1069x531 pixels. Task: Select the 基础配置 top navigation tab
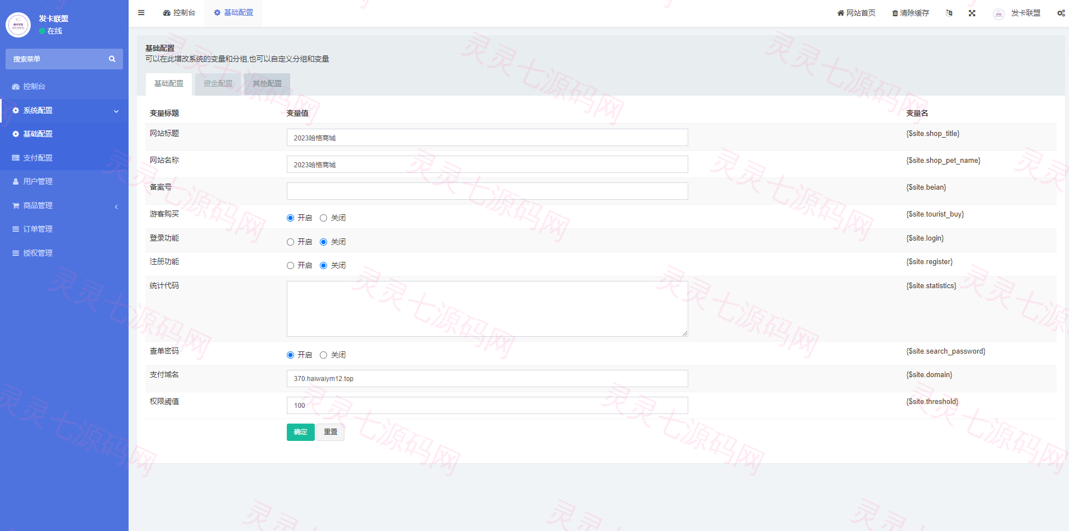[233, 13]
